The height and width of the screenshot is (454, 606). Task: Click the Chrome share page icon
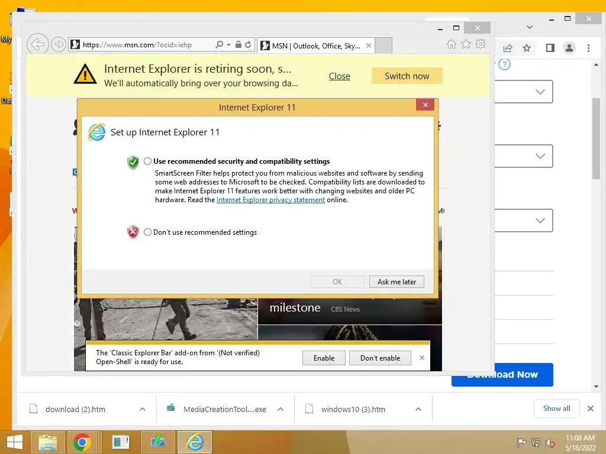[x=508, y=48]
